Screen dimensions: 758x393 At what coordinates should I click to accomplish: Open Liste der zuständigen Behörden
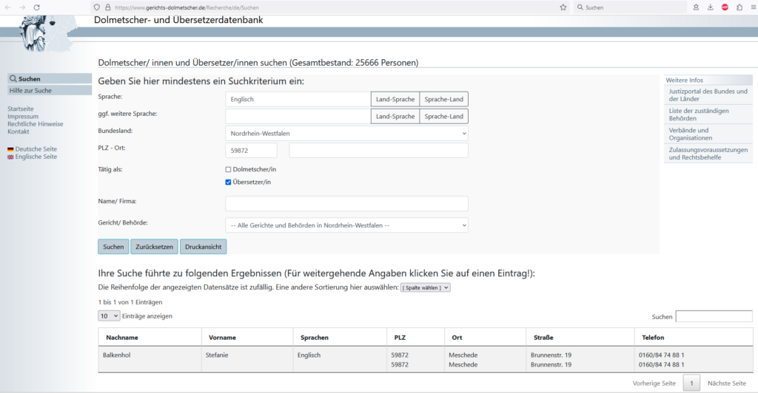pyautogui.click(x=699, y=115)
